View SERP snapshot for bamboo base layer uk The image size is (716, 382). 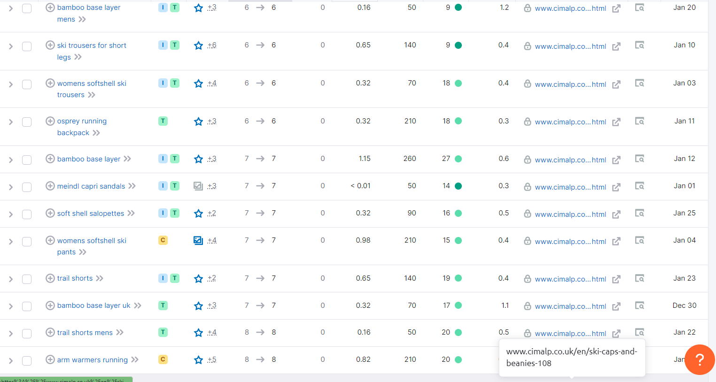tap(639, 306)
